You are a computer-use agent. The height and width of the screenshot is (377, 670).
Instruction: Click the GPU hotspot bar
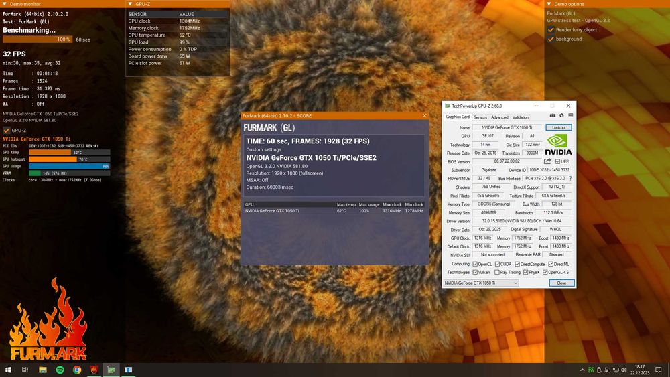pos(69,159)
